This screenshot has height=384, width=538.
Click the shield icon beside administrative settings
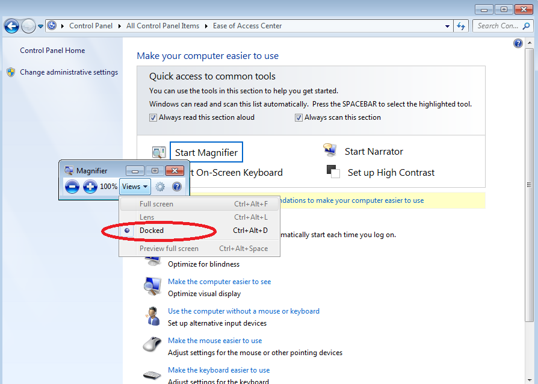pyautogui.click(x=11, y=72)
